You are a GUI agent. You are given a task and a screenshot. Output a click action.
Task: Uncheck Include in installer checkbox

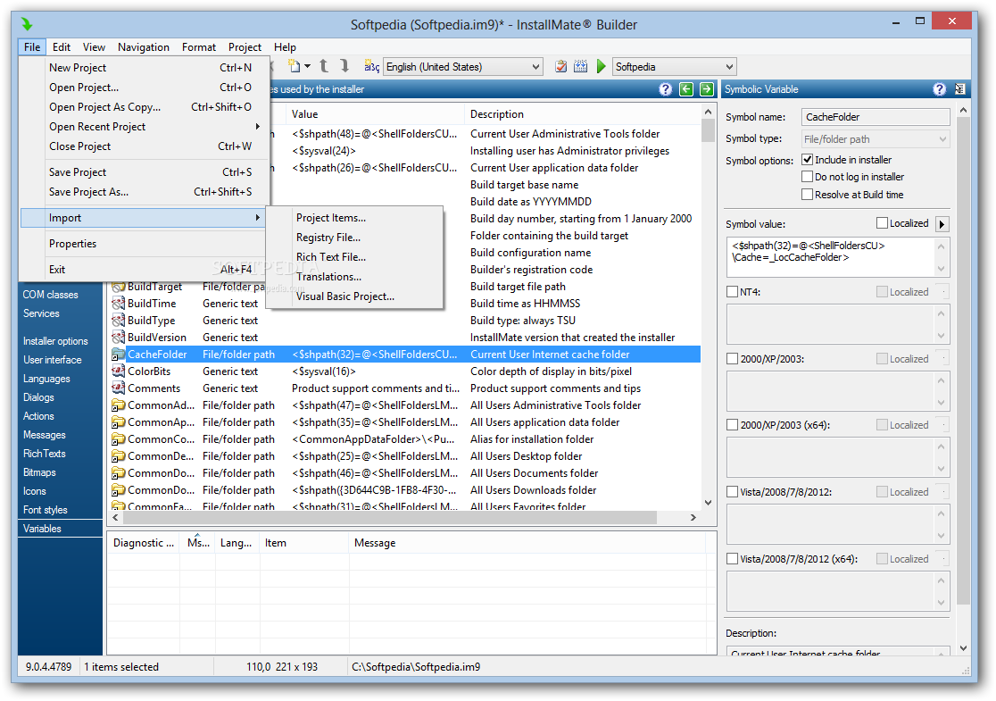pos(808,160)
